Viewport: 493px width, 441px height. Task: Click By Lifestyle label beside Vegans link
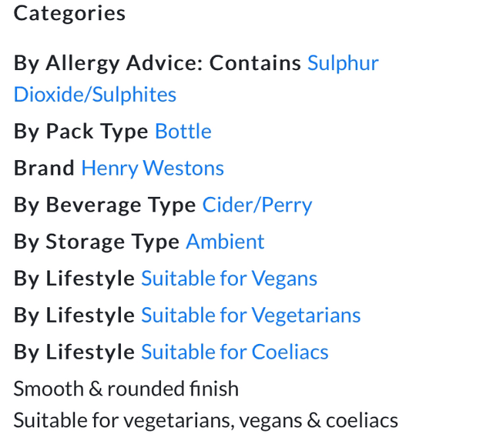coord(74,279)
